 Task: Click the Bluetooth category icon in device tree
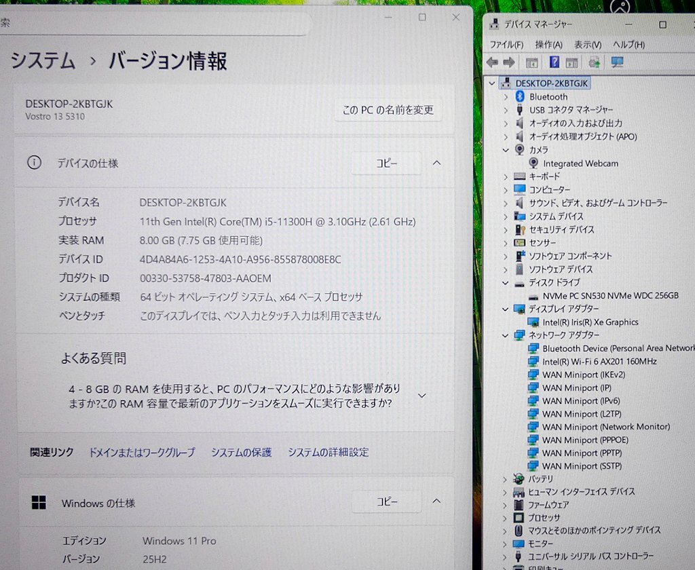(520, 96)
